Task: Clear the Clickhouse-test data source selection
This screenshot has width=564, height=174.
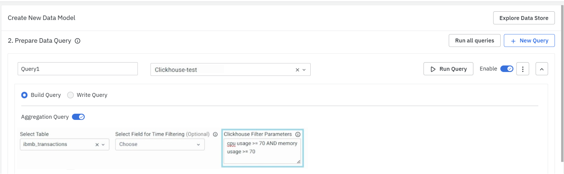Action: 297,70
